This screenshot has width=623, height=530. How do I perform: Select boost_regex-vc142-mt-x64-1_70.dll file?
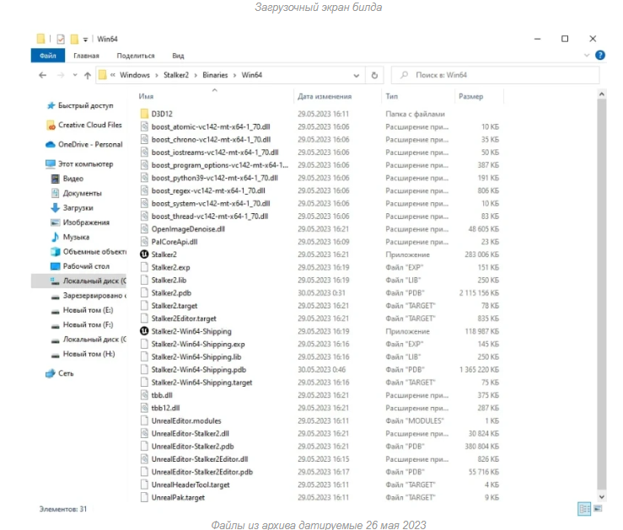pos(208,190)
